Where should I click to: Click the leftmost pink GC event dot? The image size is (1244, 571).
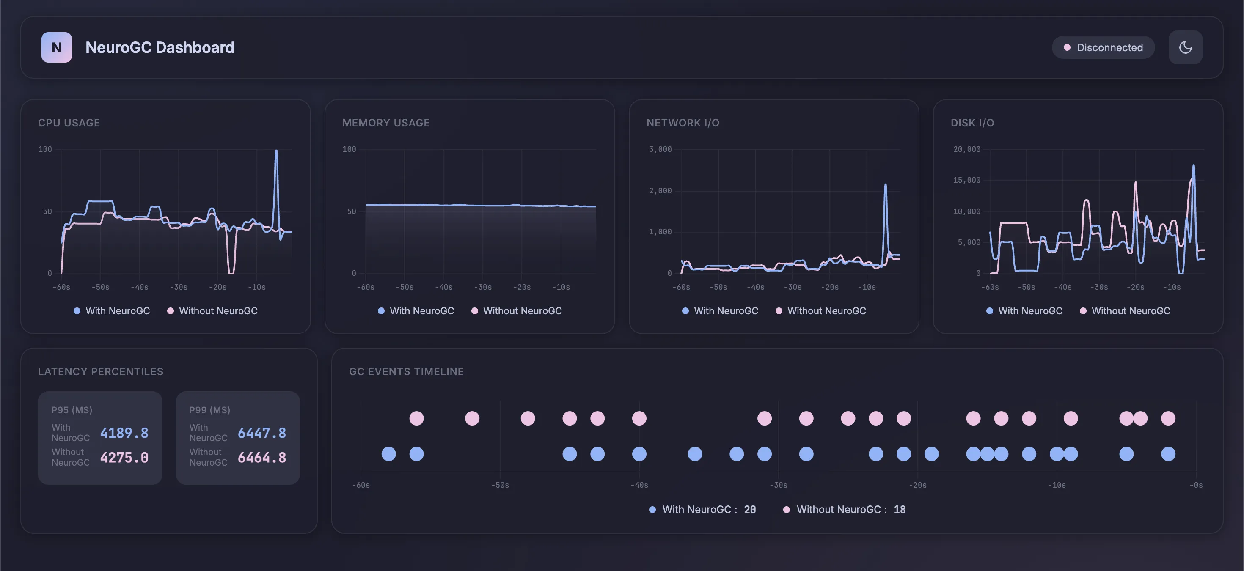(416, 418)
